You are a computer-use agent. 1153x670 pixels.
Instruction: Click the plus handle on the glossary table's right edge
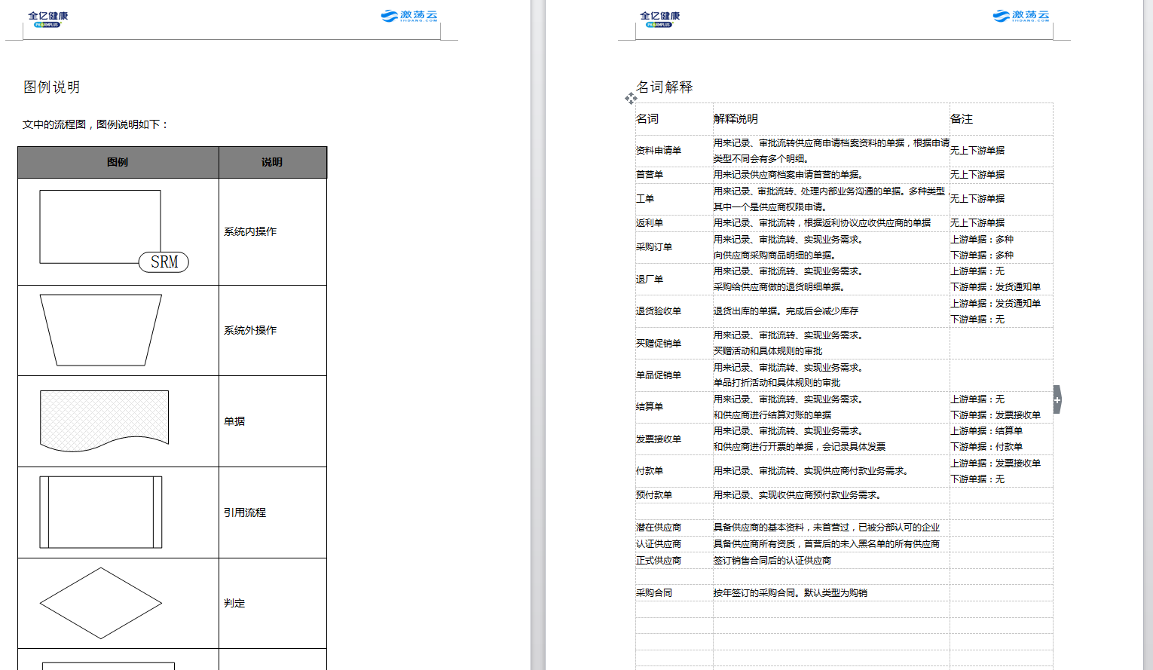point(1057,399)
